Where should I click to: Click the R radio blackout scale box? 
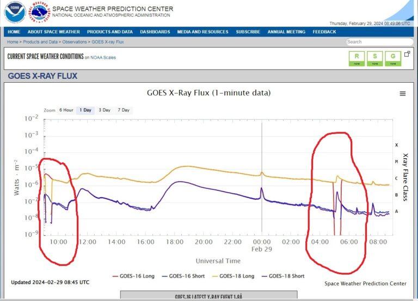click(x=356, y=58)
